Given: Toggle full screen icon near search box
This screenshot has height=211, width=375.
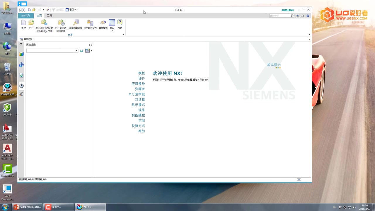Looking at the screenshot, I should click(x=298, y=16).
